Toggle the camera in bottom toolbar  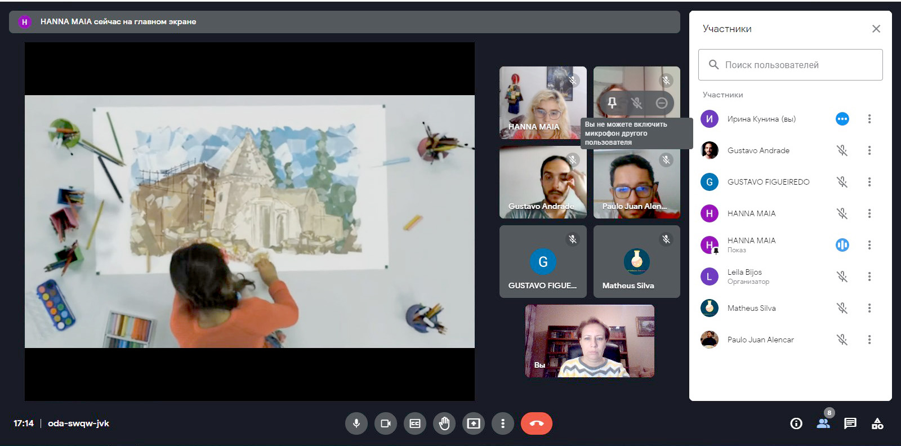pos(386,423)
